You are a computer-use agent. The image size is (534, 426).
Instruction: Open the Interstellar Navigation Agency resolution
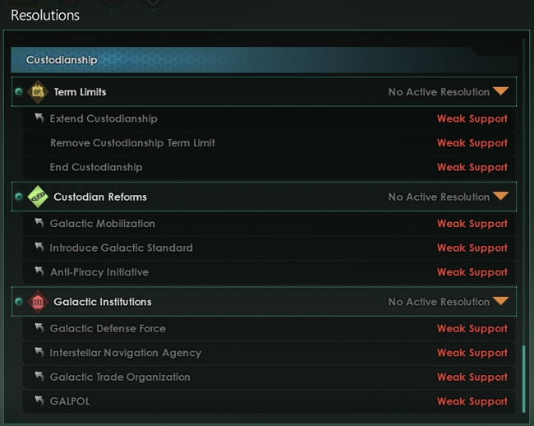(125, 353)
